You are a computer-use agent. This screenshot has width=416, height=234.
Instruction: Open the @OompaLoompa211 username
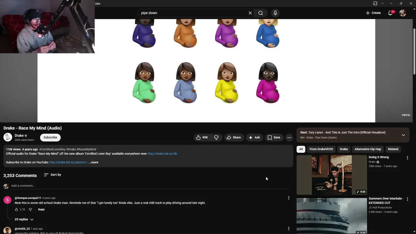pyautogui.click(x=28, y=198)
